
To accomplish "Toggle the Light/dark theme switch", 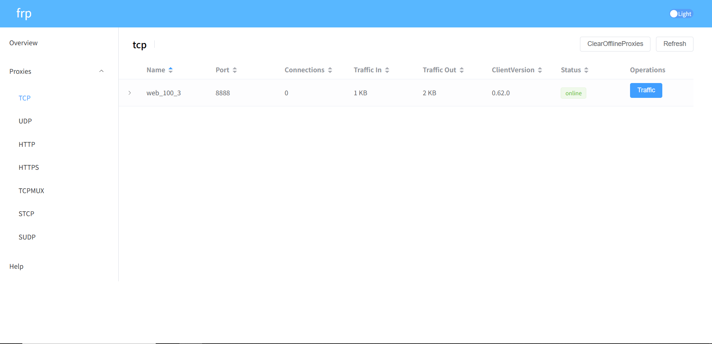I will coord(681,14).
